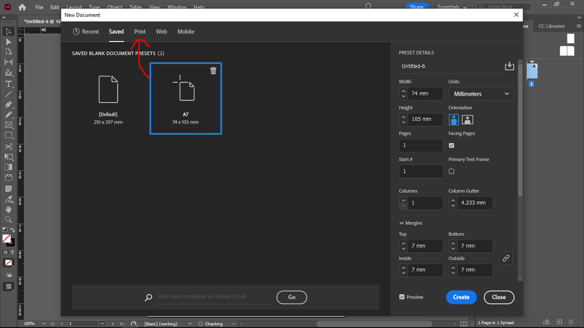Click the Create button
The height and width of the screenshot is (328, 584).
click(461, 297)
